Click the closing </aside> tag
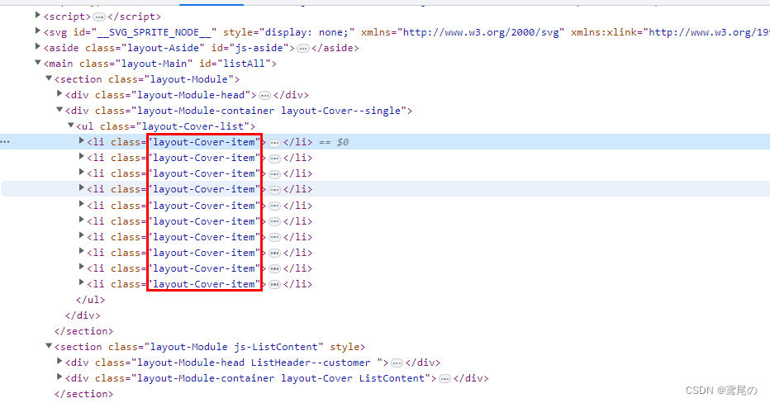 (x=335, y=48)
